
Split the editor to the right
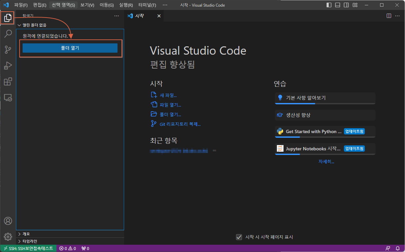pyautogui.click(x=389, y=16)
